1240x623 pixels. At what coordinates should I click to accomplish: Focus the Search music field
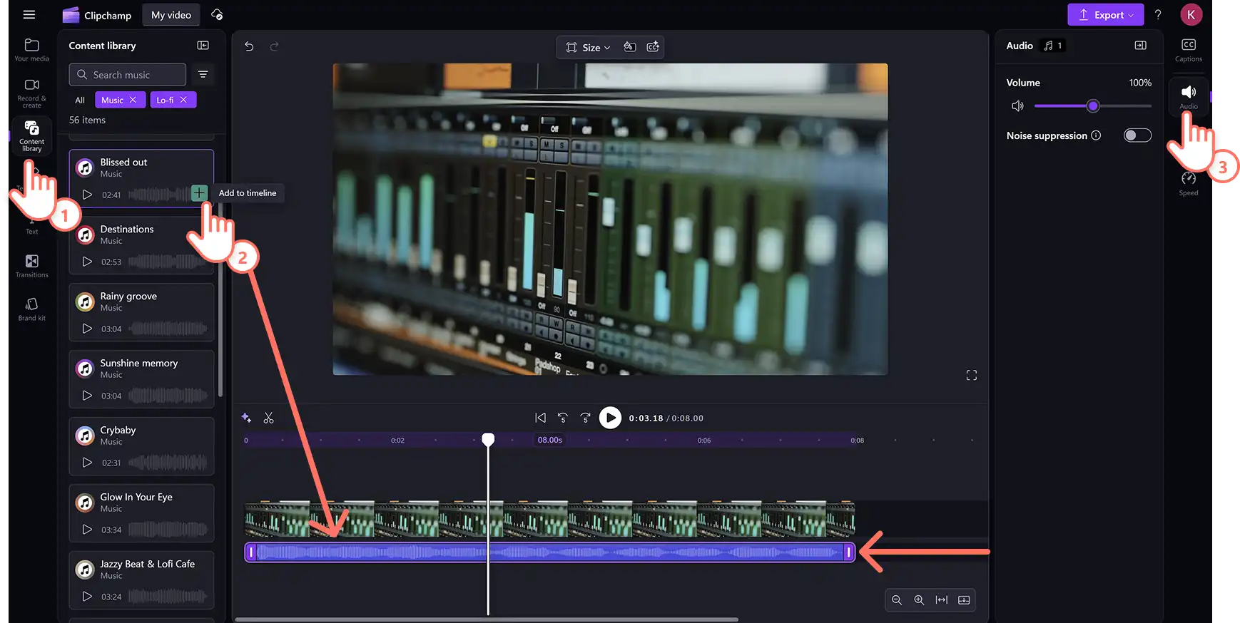[127, 74]
